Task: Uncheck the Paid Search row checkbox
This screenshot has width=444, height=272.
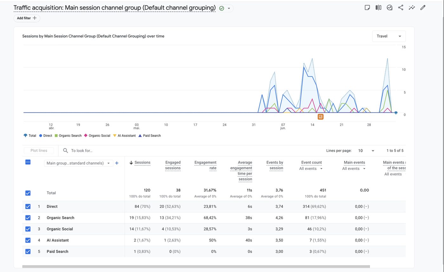Action: click(x=28, y=251)
